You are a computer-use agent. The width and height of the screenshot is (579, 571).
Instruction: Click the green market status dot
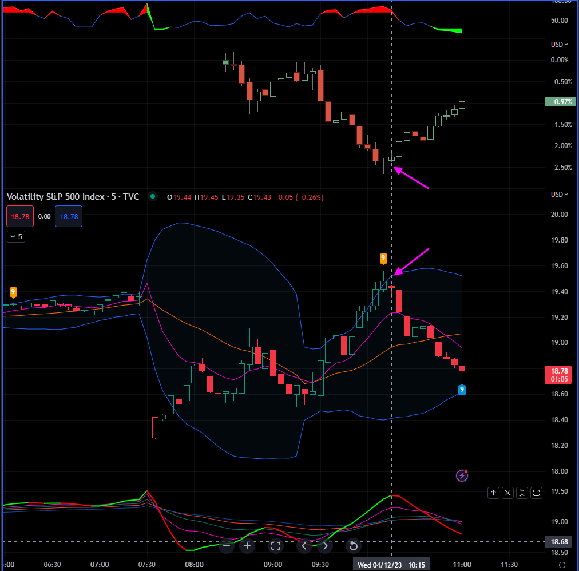coord(152,197)
